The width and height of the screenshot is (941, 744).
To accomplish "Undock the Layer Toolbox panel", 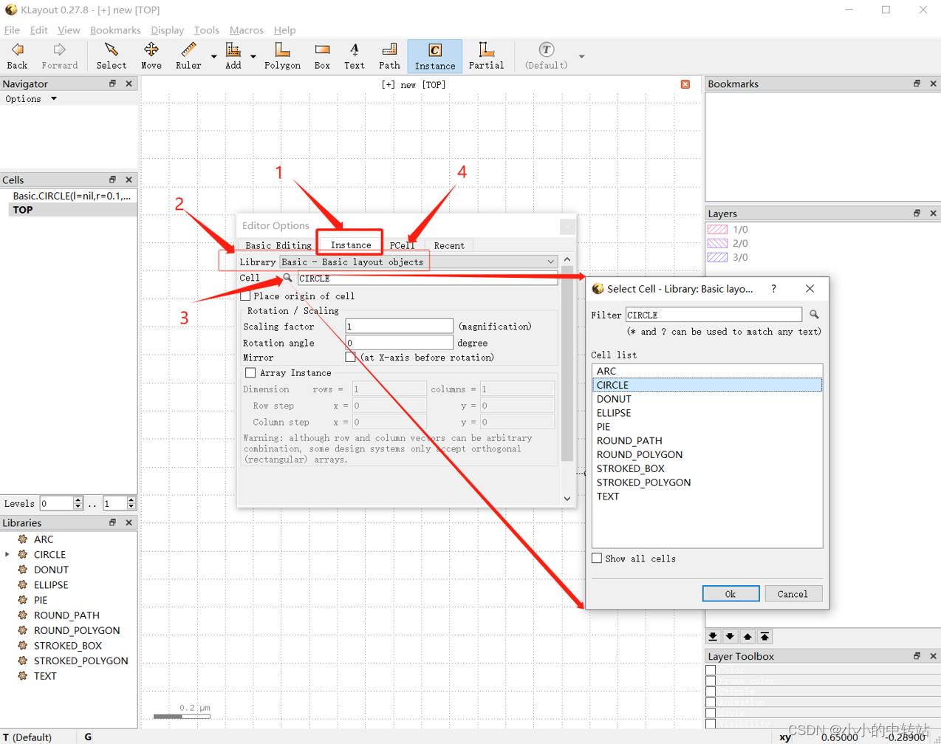I will [x=917, y=656].
